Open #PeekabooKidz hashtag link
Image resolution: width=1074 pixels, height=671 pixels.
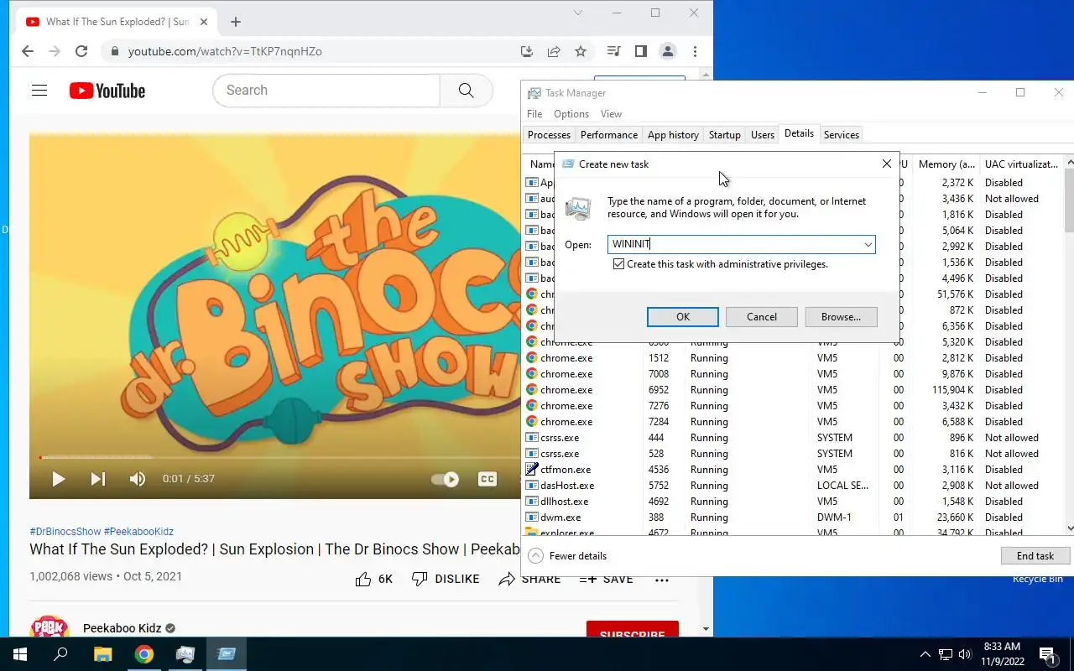(x=138, y=532)
